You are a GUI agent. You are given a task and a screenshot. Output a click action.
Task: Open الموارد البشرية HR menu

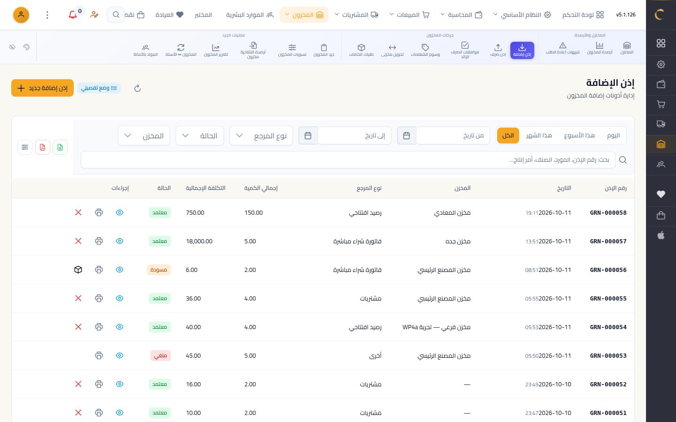pyautogui.click(x=250, y=15)
